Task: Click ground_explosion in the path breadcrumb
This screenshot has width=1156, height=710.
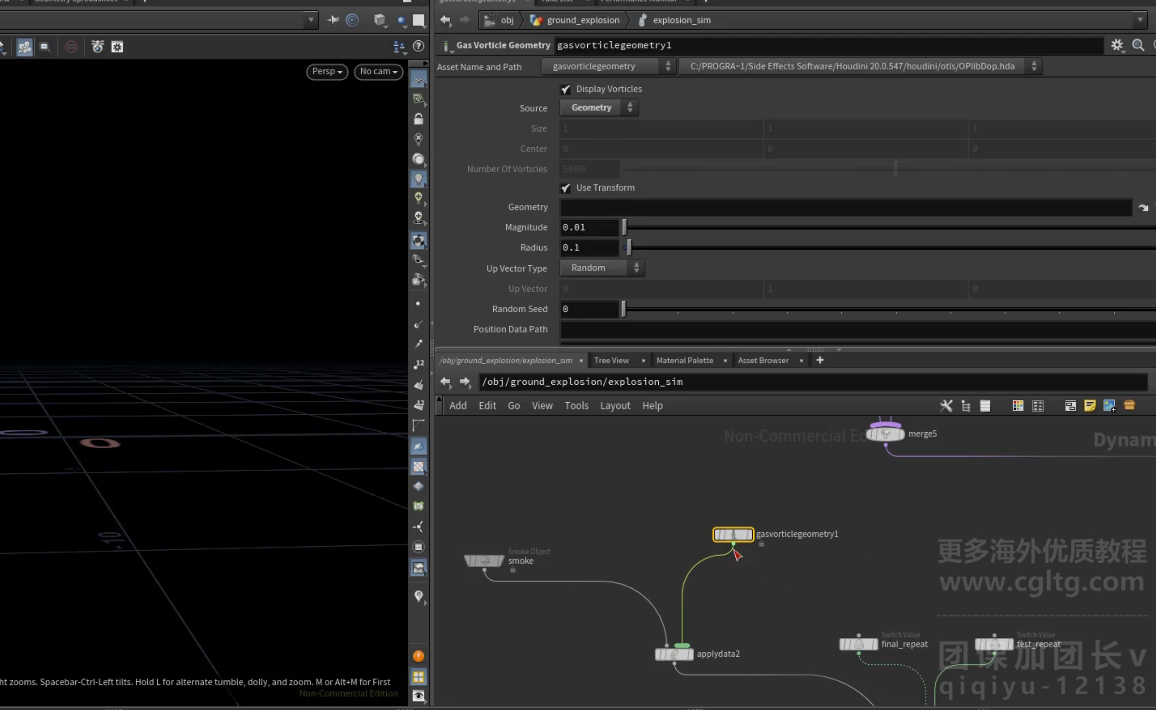Action: click(583, 20)
